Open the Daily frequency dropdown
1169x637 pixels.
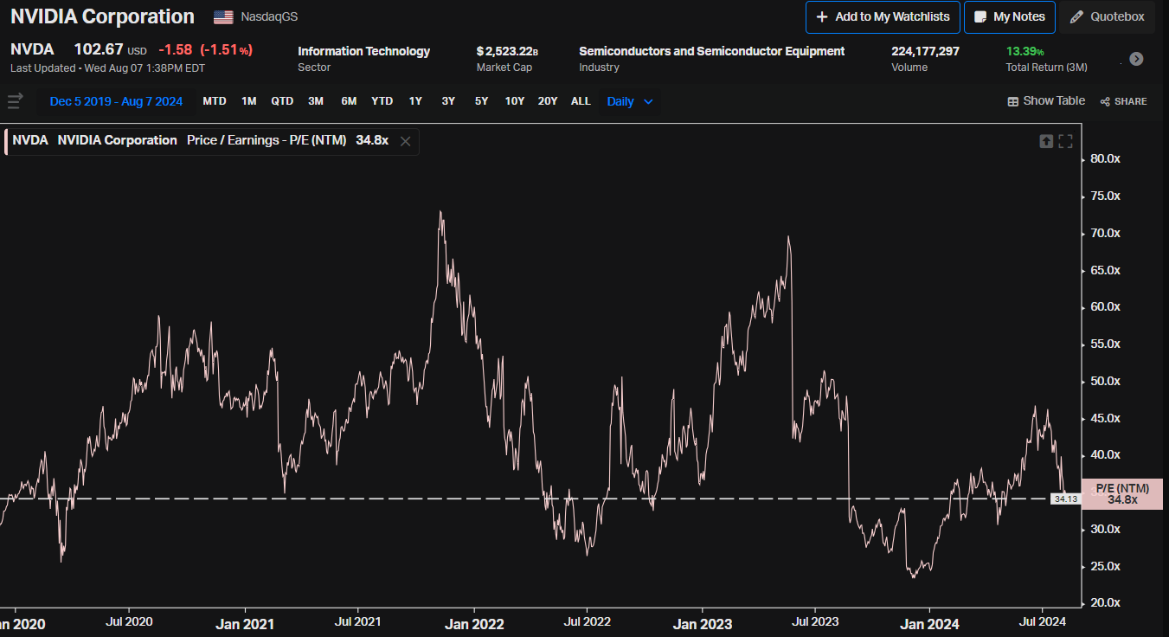630,101
